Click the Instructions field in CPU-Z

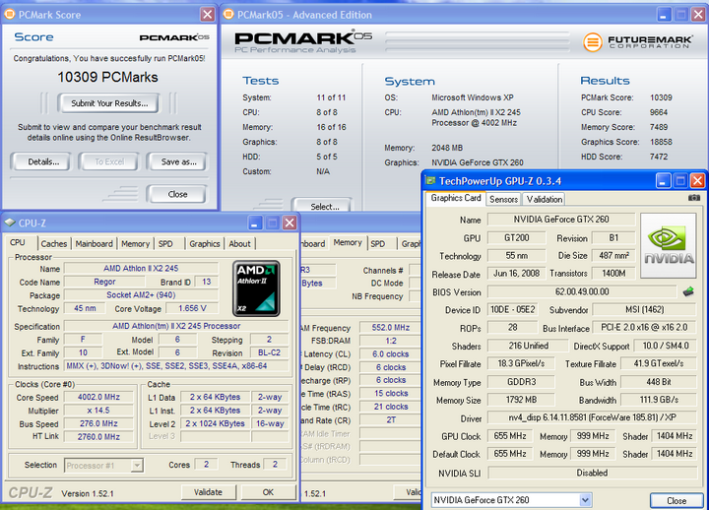[176, 366]
